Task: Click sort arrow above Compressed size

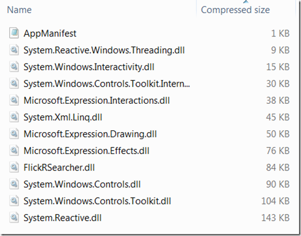Action: pos(246,2)
